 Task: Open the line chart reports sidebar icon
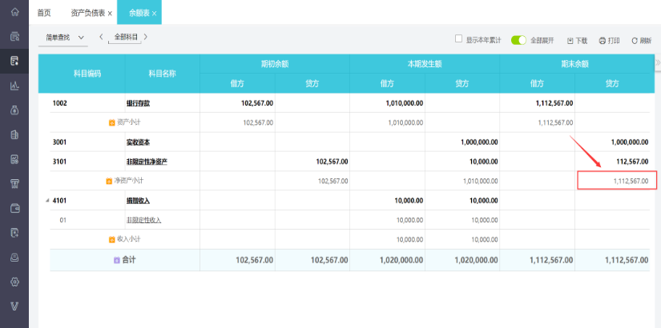coord(14,86)
